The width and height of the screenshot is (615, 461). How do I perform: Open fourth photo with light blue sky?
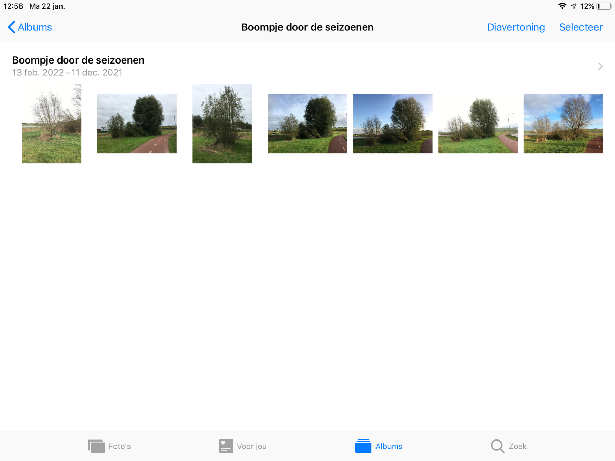click(x=307, y=124)
